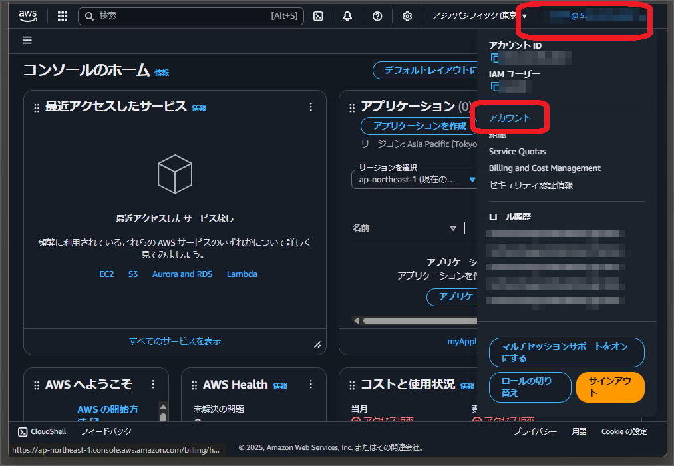Open the help question mark icon
Viewport: 674px width, 466px height.
pos(377,15)
